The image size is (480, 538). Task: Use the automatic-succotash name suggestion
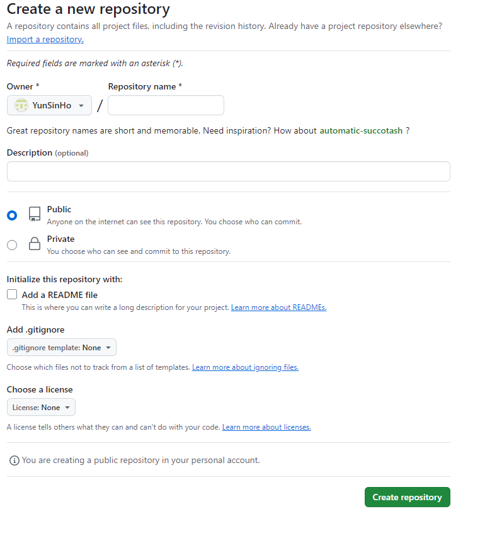tap(361, 131)
